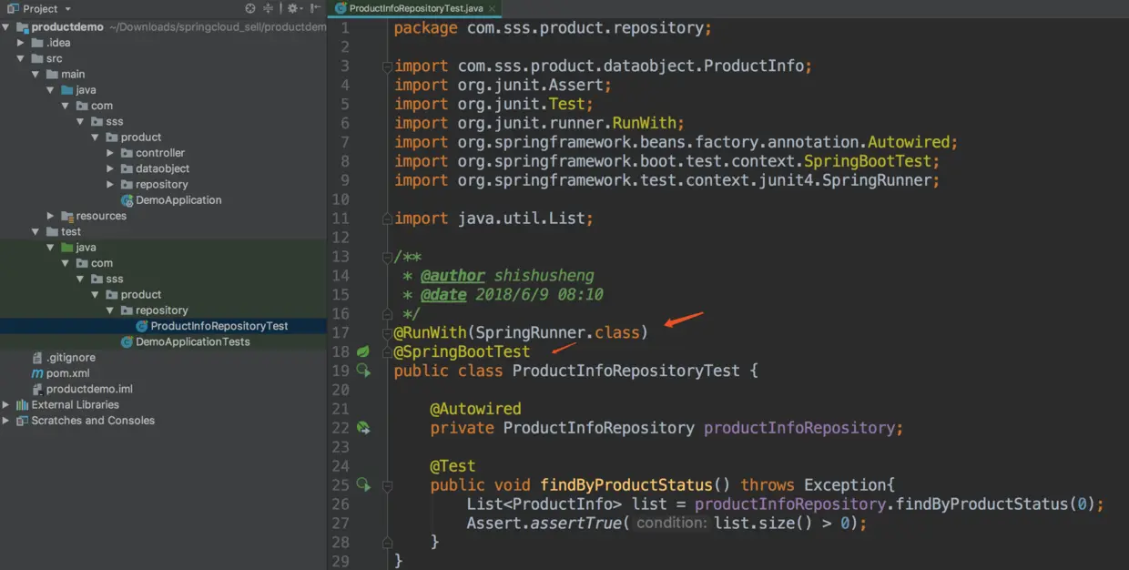Click the DemoApplication class icon in tree
This screenshot has width=1129, height=570.
127,200
